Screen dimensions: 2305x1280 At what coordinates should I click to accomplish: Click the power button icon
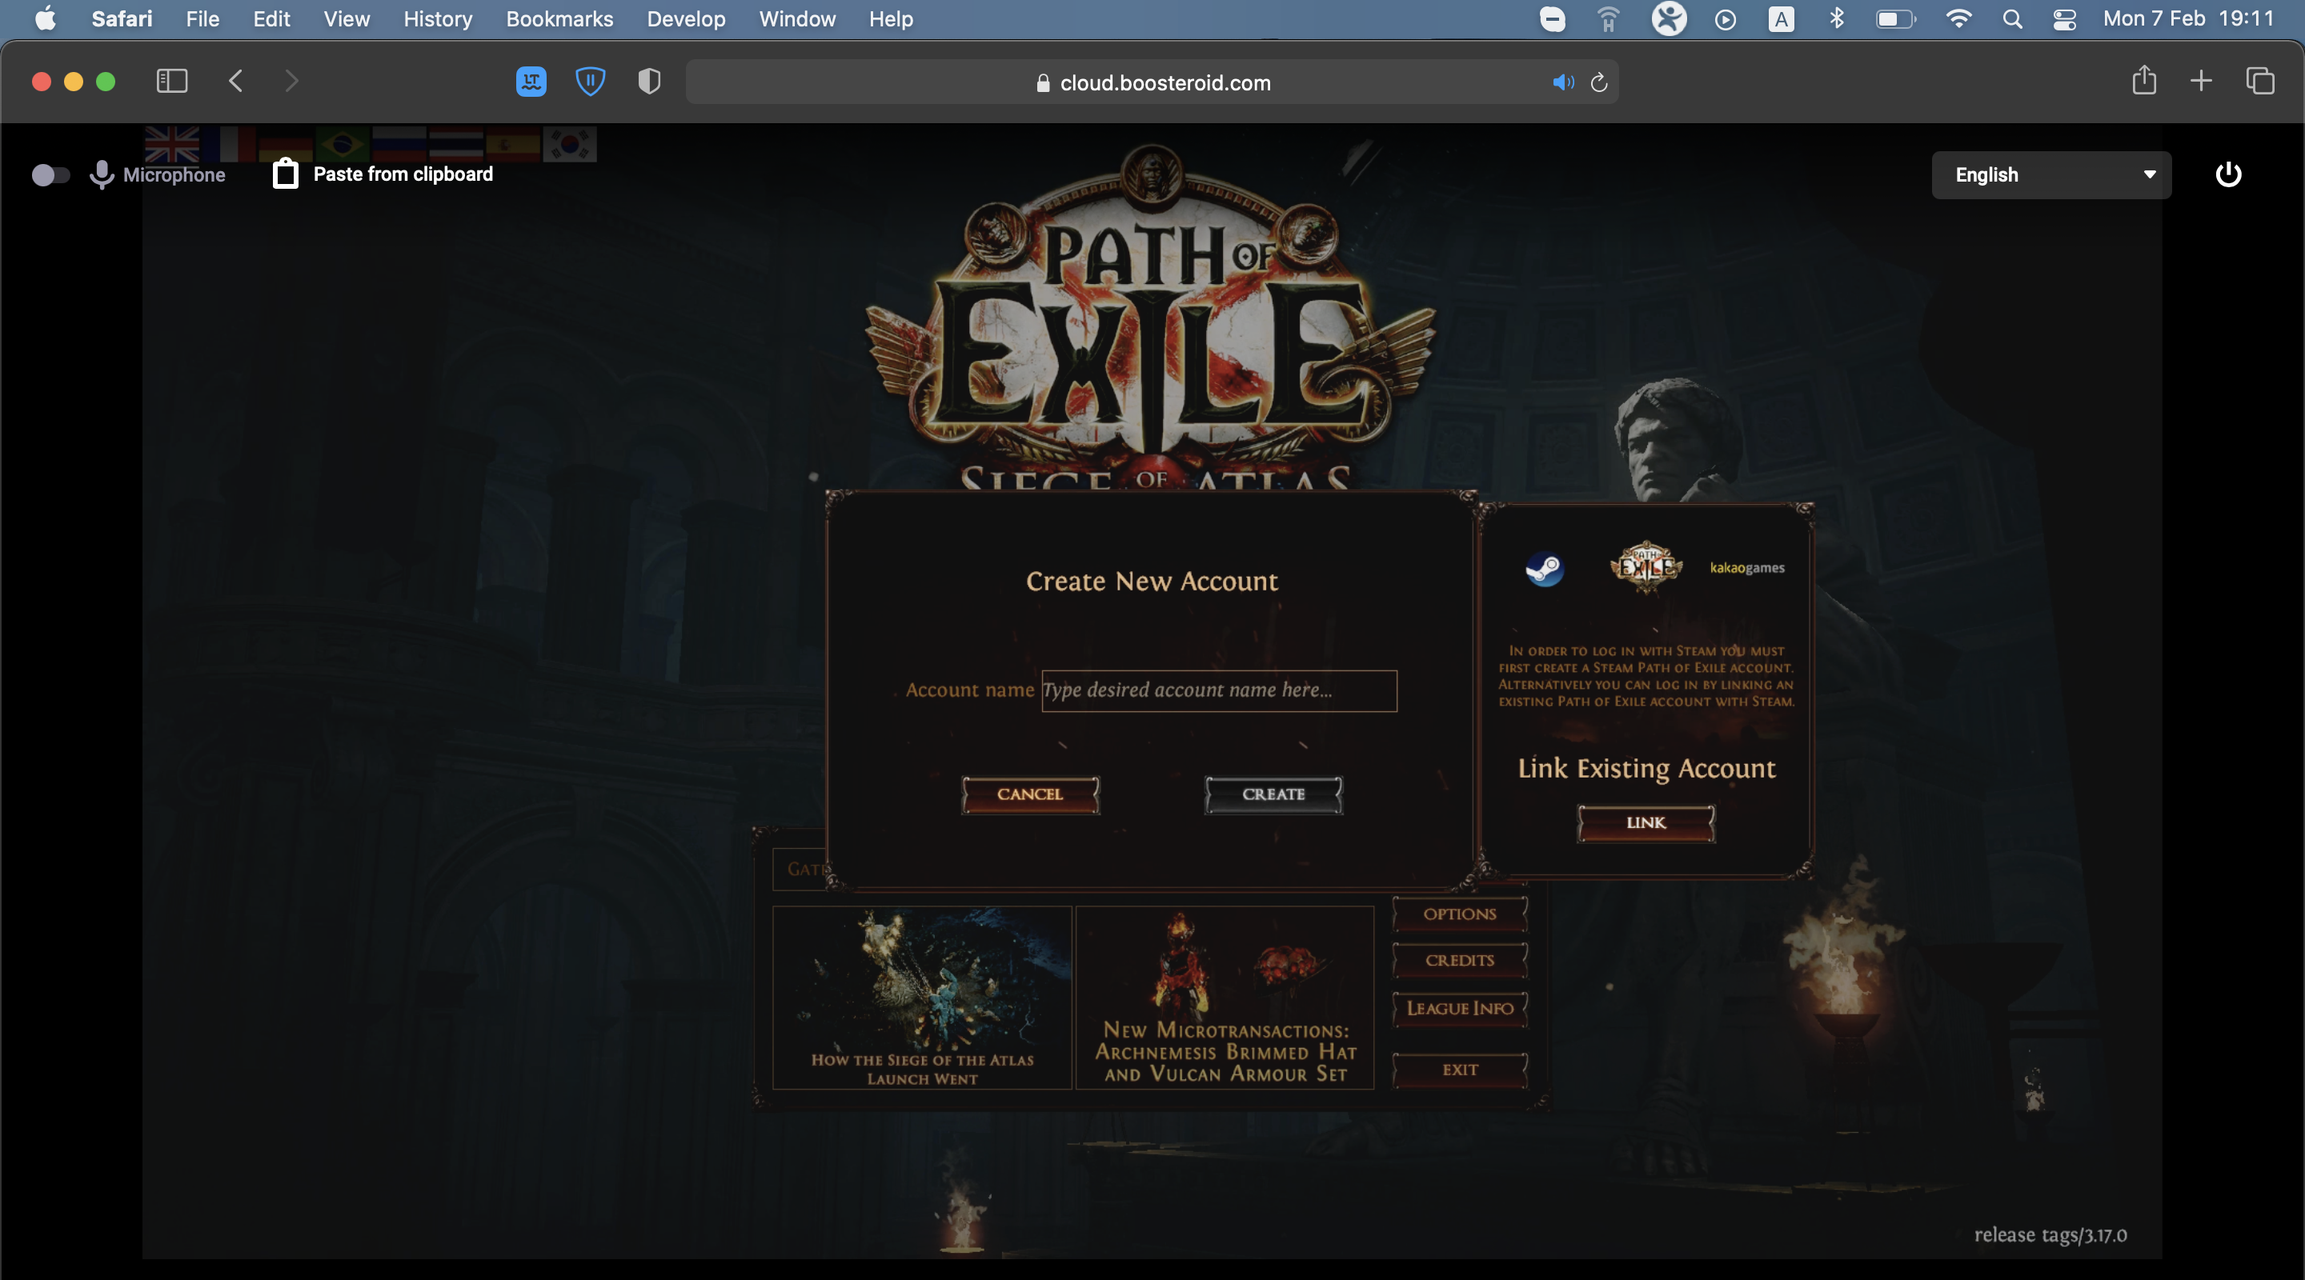(x=2228, y=174)
